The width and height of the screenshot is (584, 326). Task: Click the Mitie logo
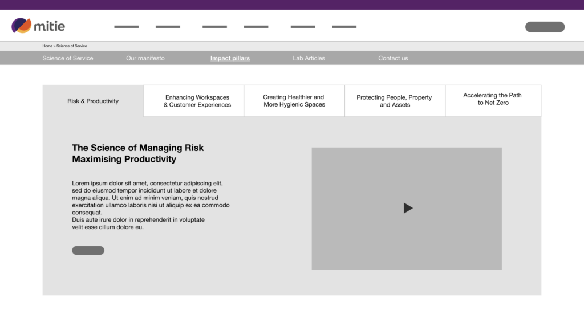coord(38,26)
